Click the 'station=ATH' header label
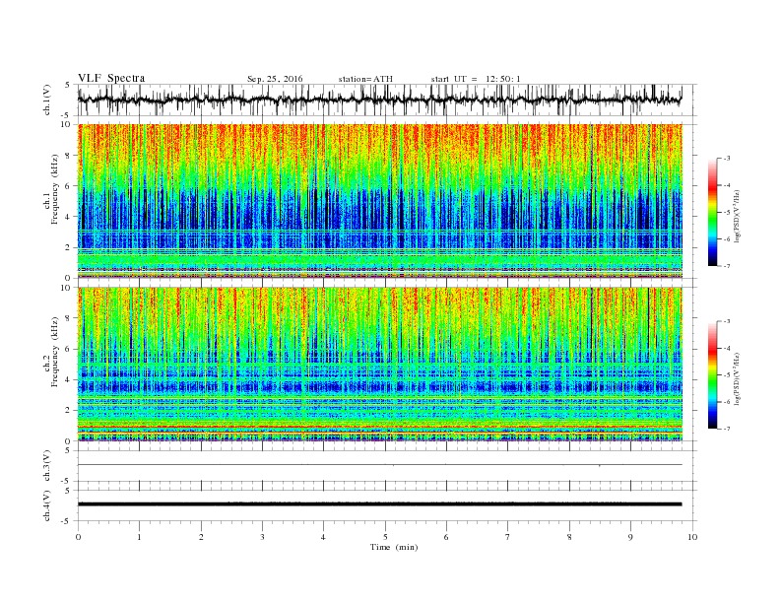The height and width of the screenshot is (603, 780). tap(365, 79)
